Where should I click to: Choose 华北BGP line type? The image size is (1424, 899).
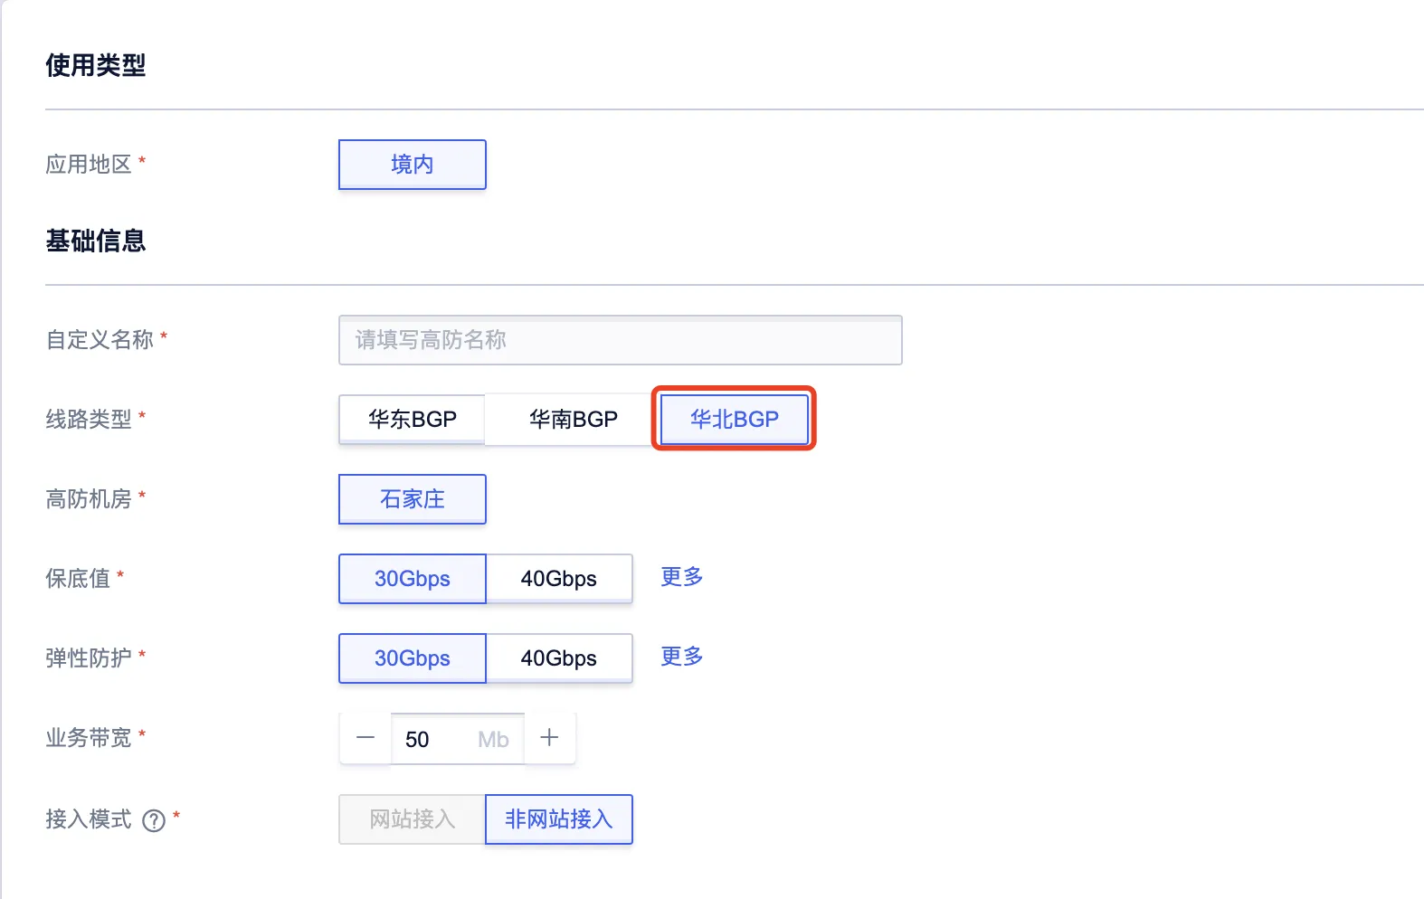735,420
